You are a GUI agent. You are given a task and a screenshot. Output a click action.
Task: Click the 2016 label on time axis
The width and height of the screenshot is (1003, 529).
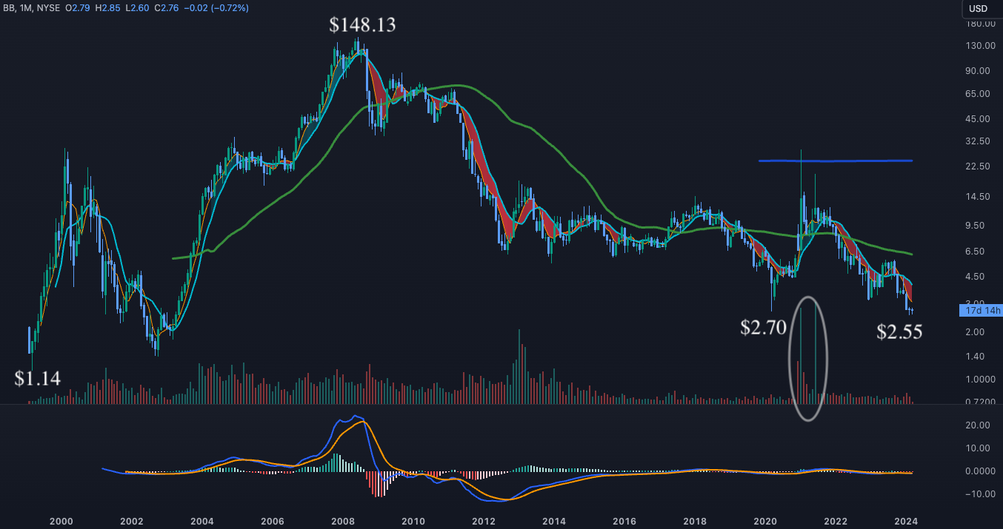pyautogui.click(x=624, y=520)
